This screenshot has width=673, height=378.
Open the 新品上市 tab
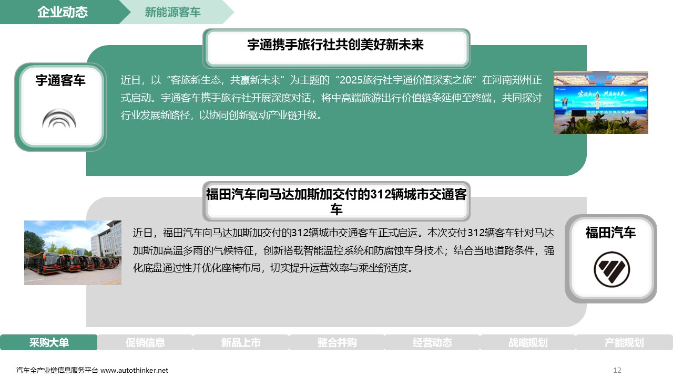pos(241,342)
